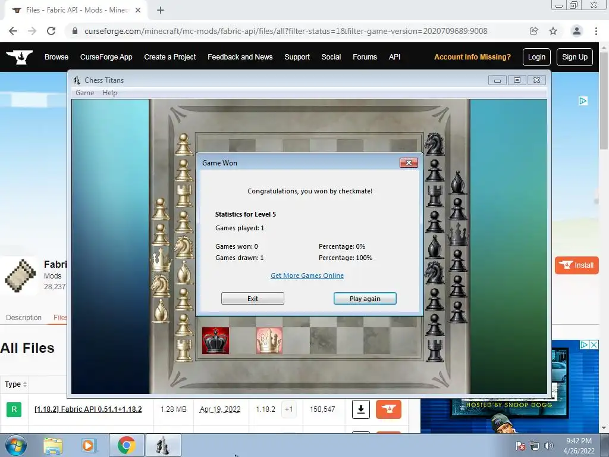This screenshot has height=457, width=609.
Task: Click the green R release badge
Action: pyautogui.click(x=14, y=409)
